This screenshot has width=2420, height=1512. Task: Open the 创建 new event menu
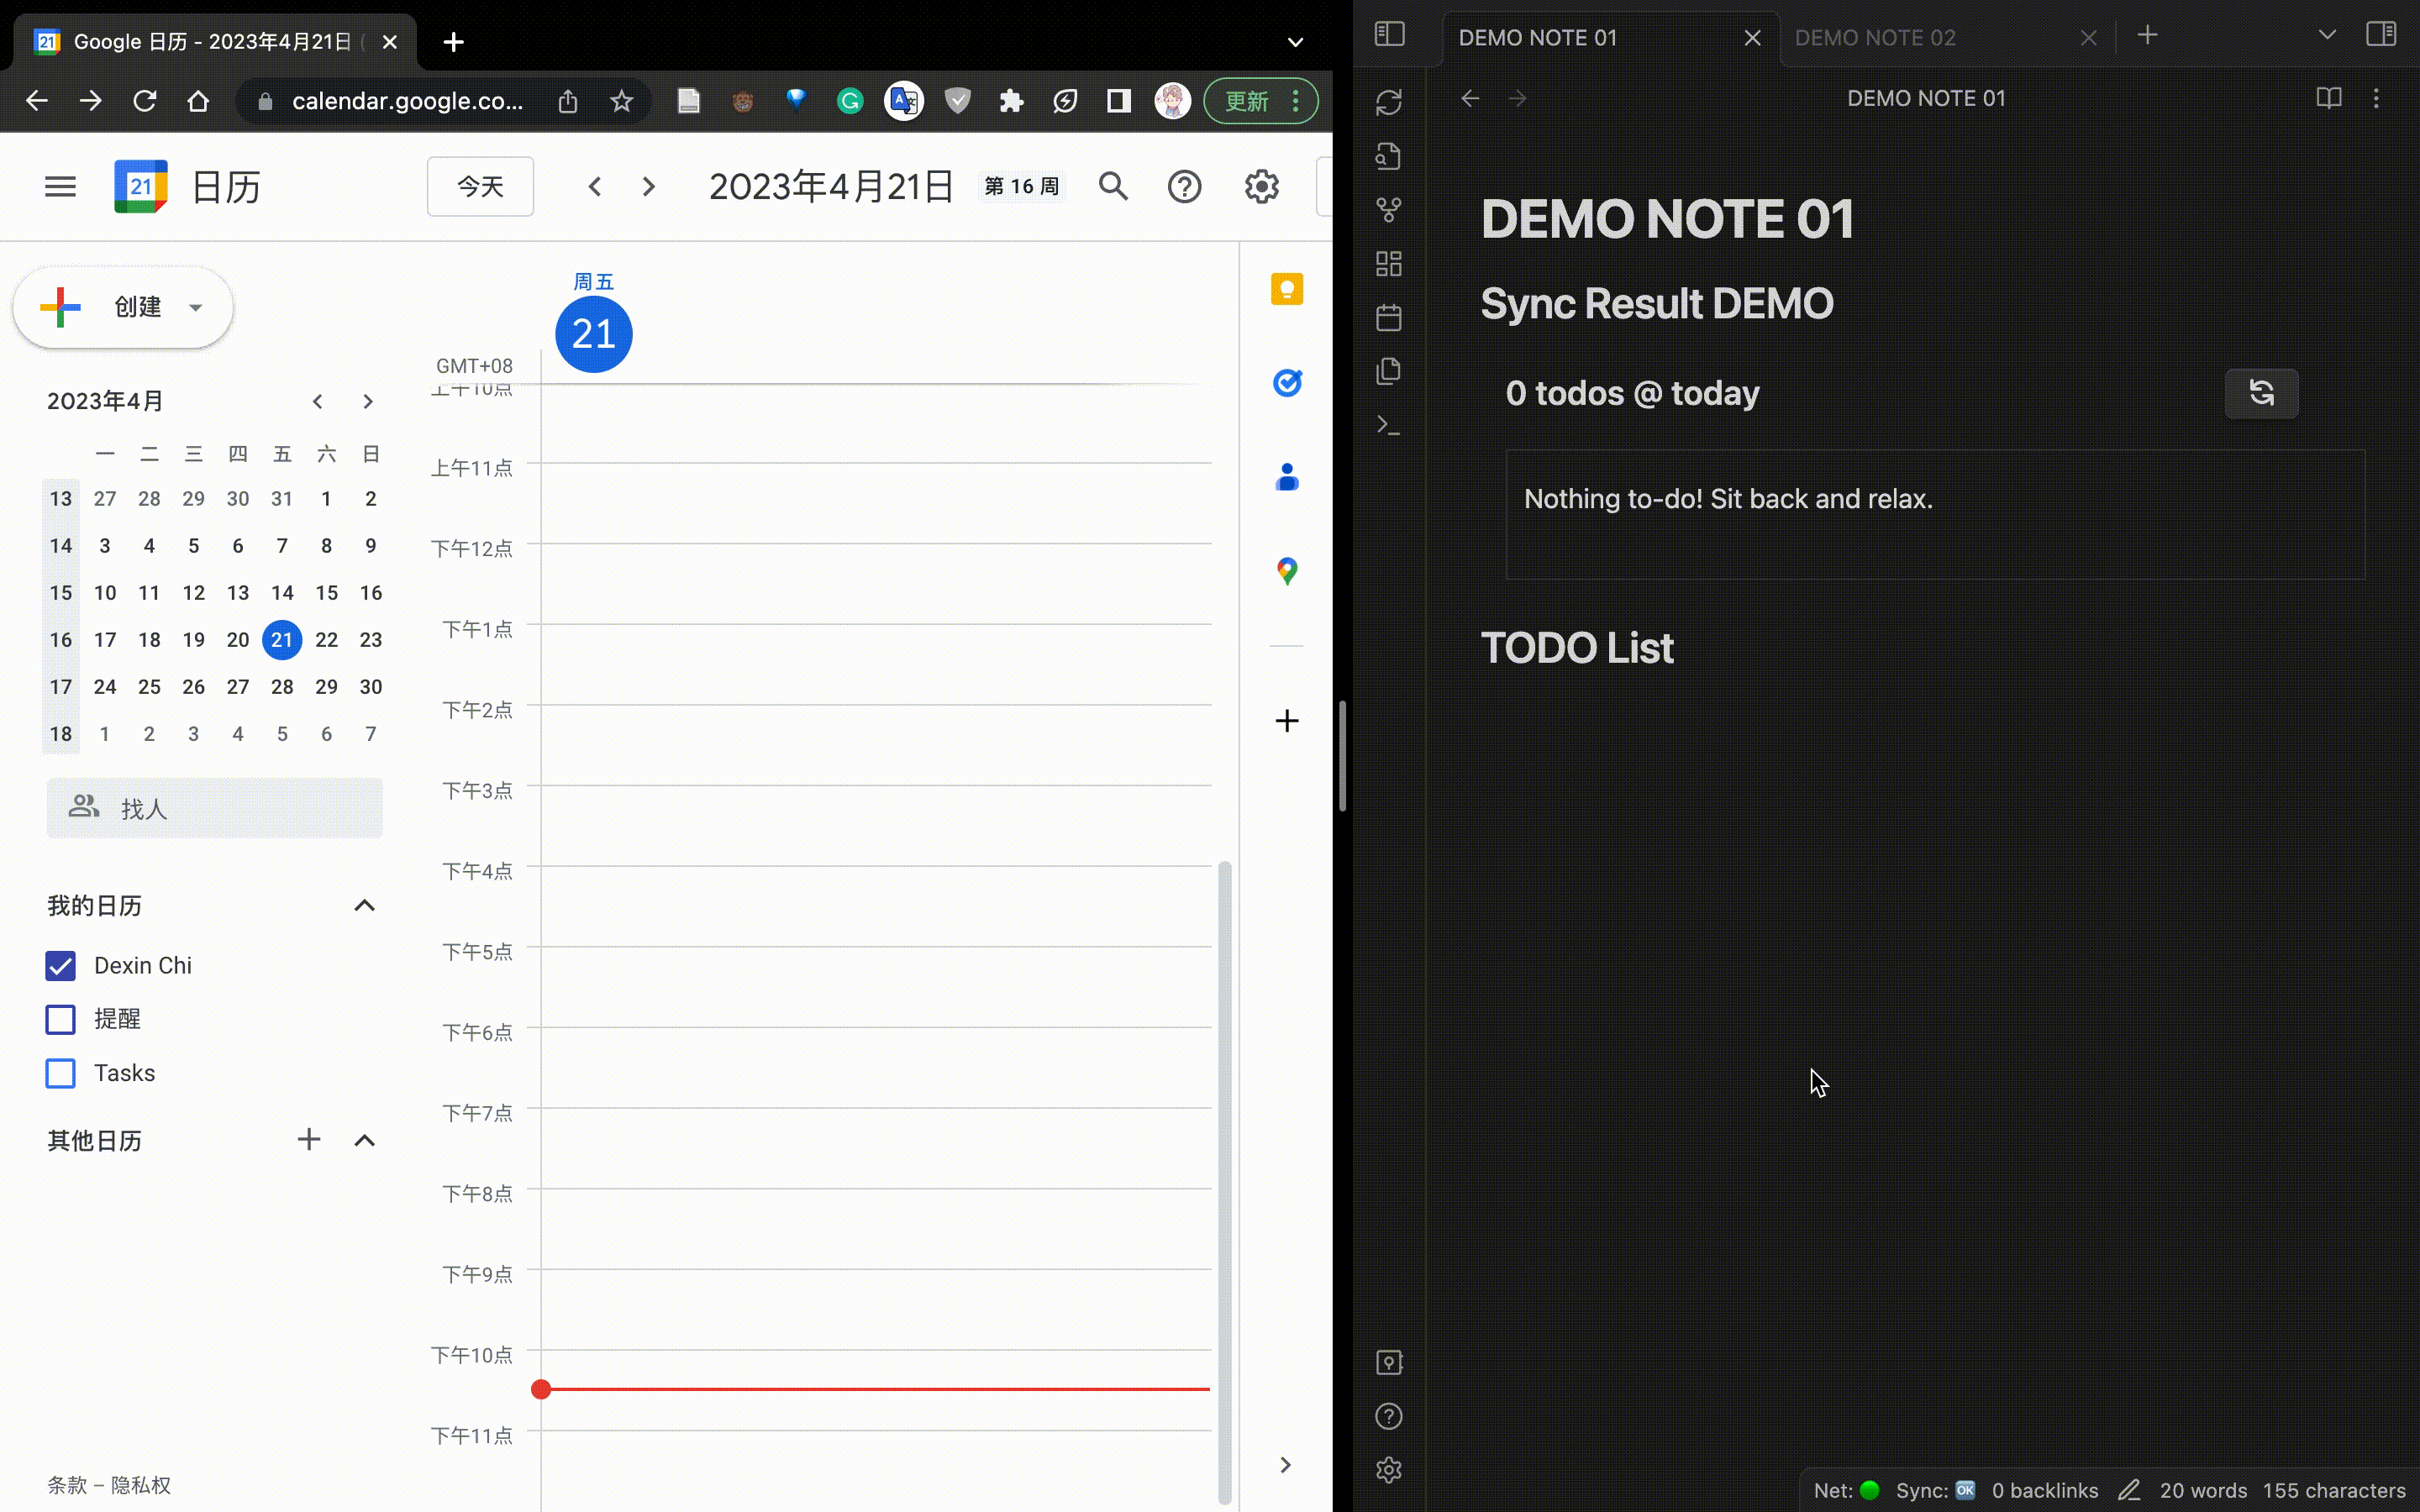[x=120, y=305]
